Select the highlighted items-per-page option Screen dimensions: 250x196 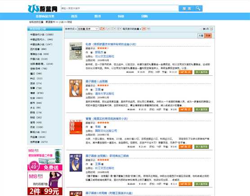coord(144,29)
